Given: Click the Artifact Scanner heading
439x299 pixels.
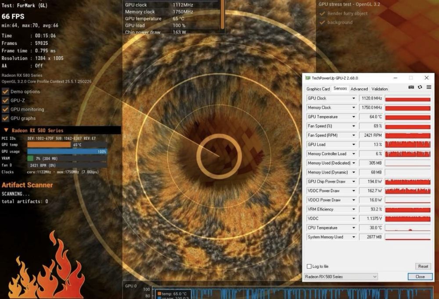Looking at the screenshot, I should pyautogui.click(x=27, y=185).
